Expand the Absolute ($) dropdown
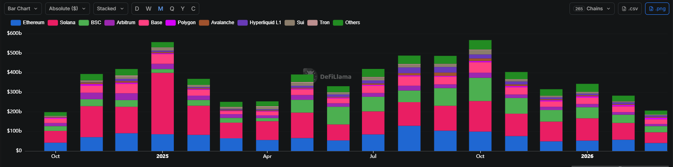673x167 pixels. [x=67, y=9]
